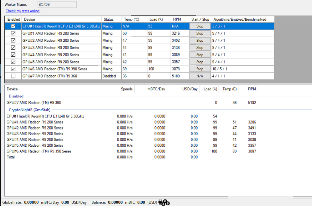
Task: Disable the GPU#6 R9 390 Series checkbox
Action: pos(13,69)
